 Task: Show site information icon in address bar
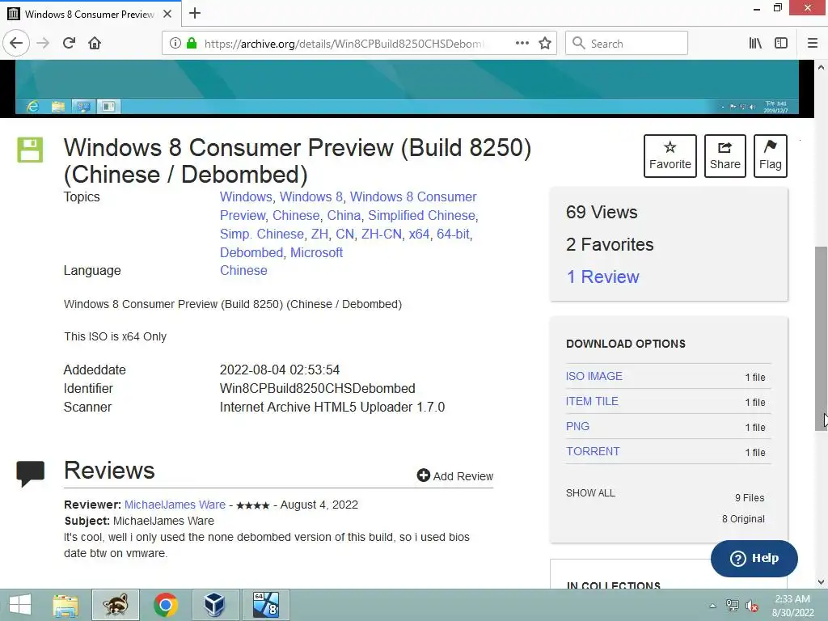pos(175,43)
